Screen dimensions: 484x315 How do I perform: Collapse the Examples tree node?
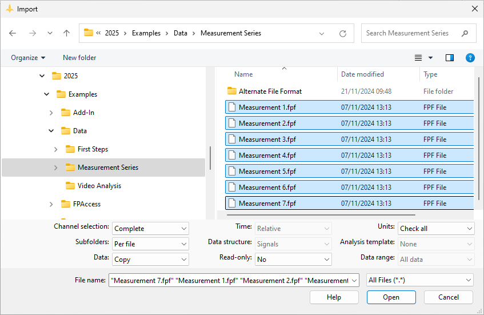46,94
